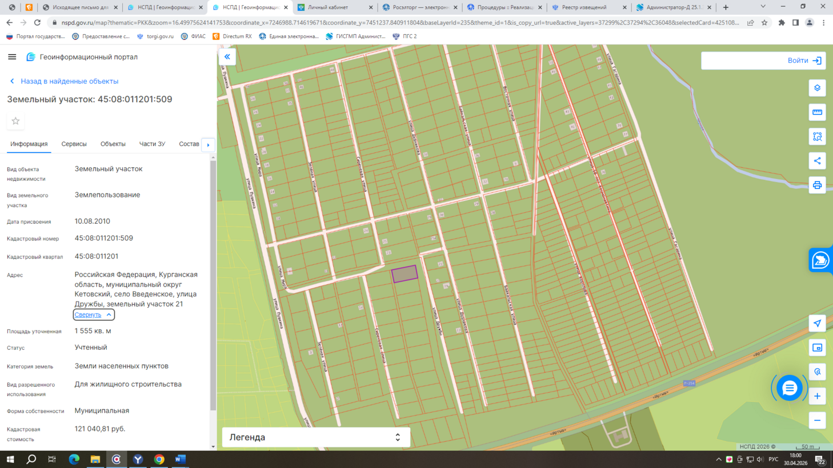Go back via Назад в найденные объекты
833x468 pixels.
tap(64, 81)
